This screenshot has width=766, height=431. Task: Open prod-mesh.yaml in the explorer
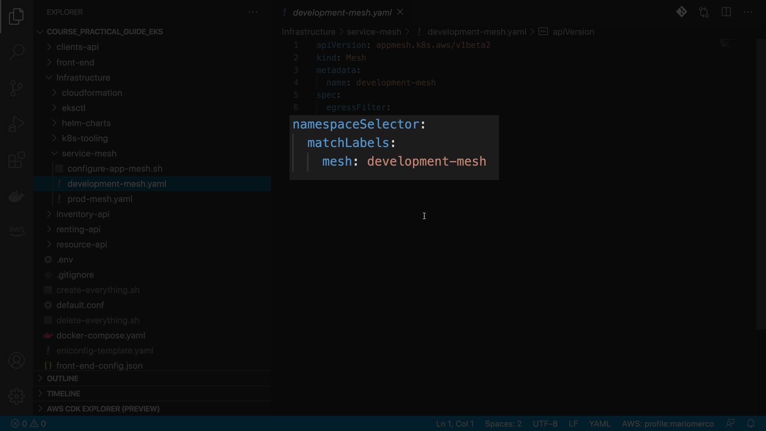tap(100, 199)
